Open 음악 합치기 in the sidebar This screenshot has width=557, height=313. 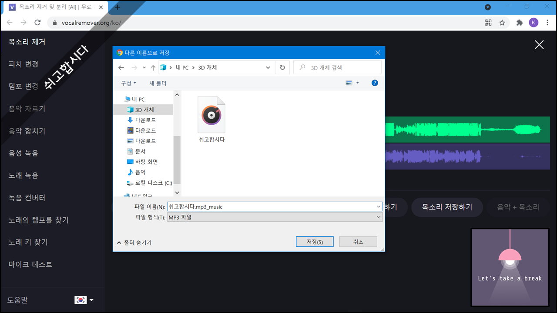tap(27, 131)
